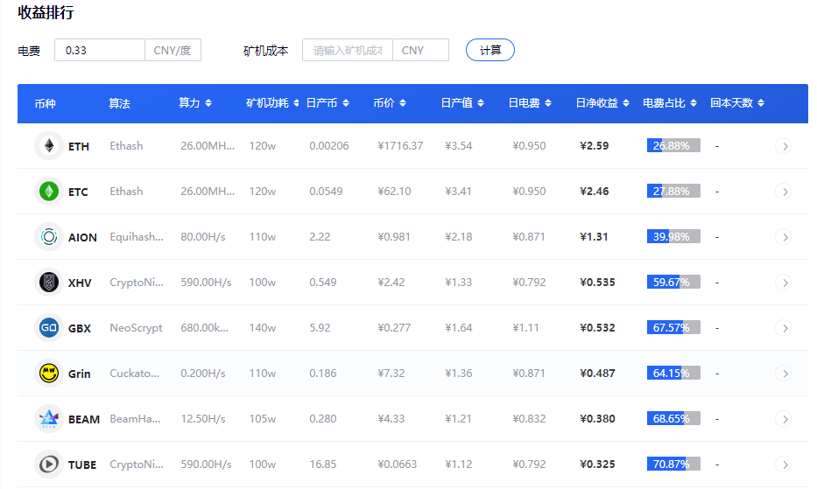The image size is (817, 489).
Task: Expand the AION row chevron
Action: [784, 237]
